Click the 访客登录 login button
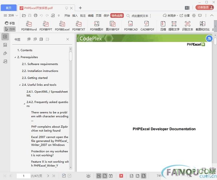 coord(205,7)
